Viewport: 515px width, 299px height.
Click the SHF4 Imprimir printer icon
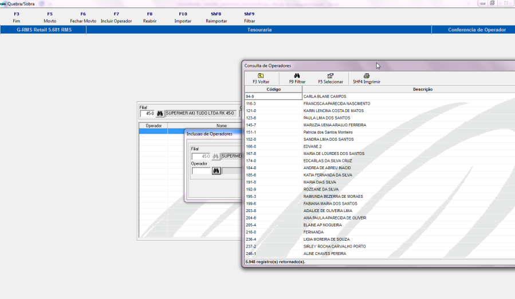(x=367, y=75)
